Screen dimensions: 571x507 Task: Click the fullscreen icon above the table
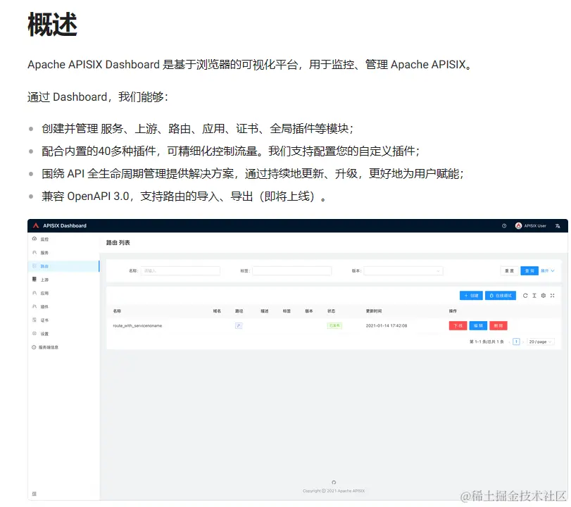tap(553, 295)
